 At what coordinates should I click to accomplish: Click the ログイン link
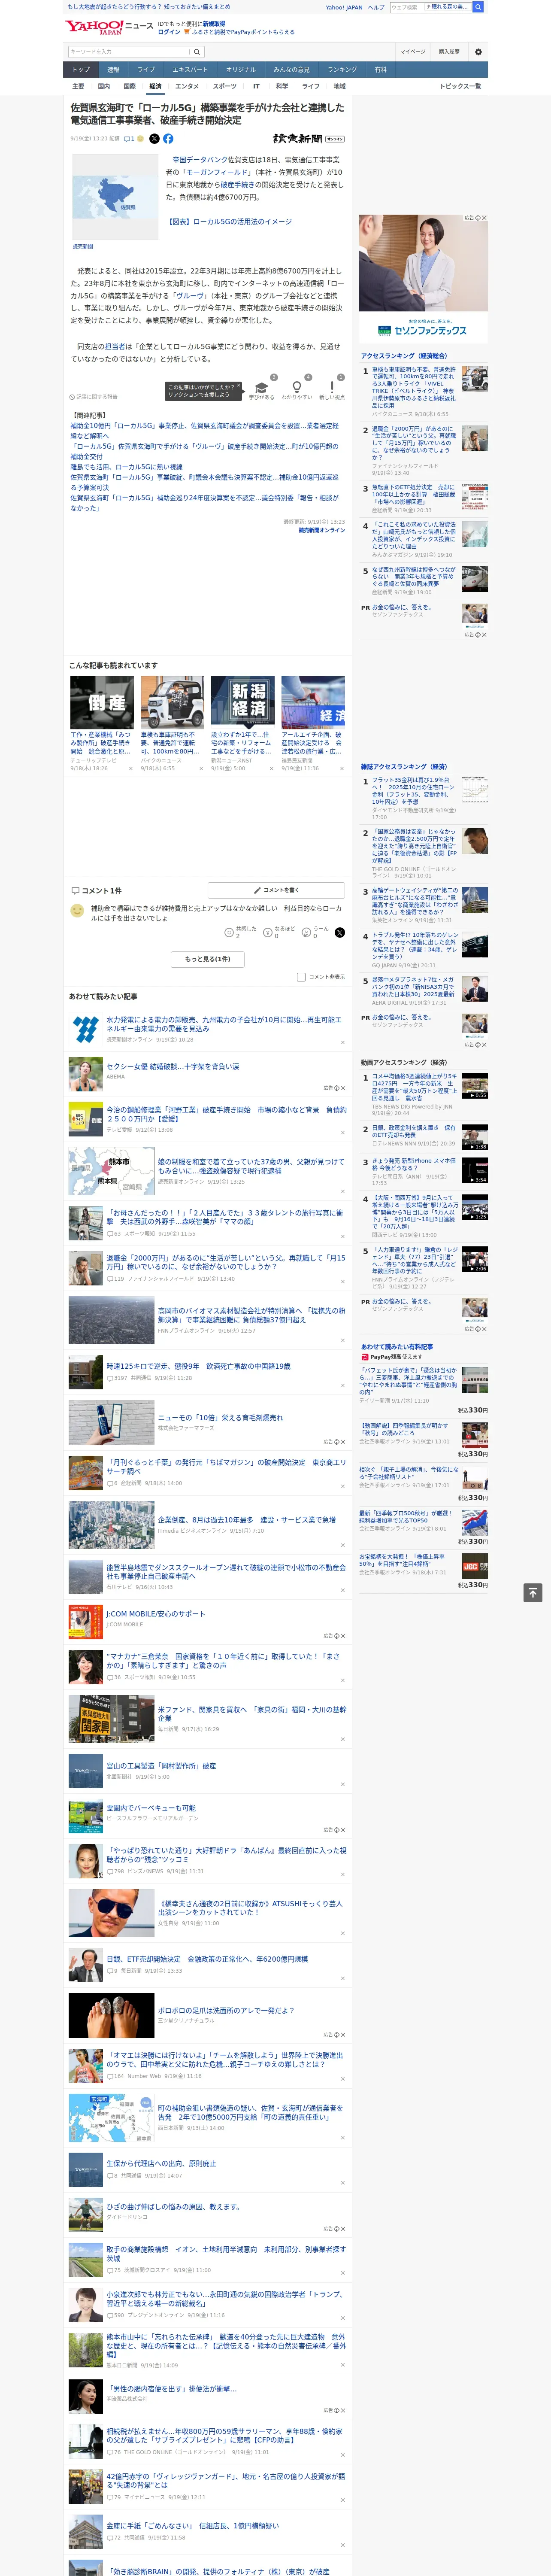169,32
